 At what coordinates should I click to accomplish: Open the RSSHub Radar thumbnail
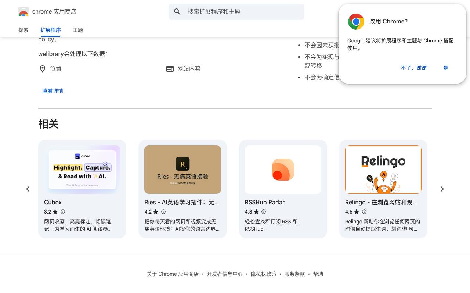[x=283, y=170]
